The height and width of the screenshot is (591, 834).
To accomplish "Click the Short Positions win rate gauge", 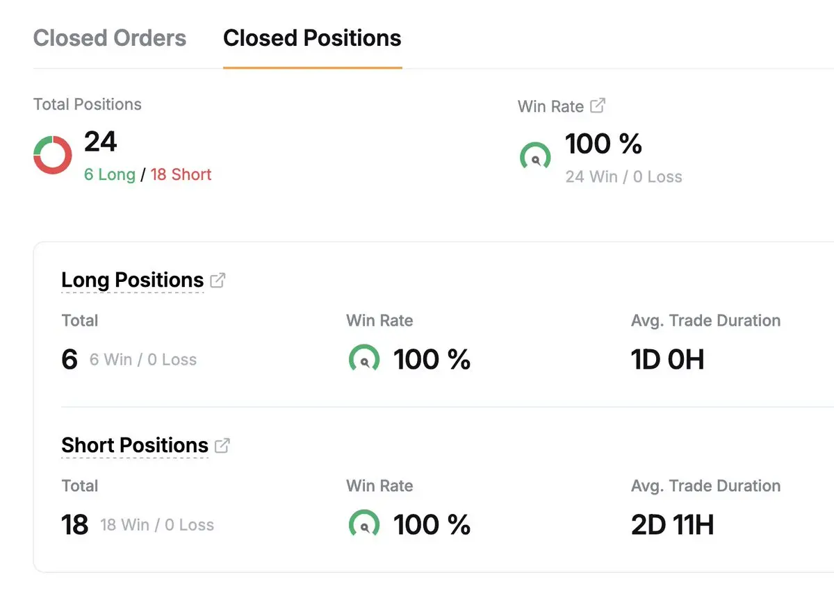I will (363, 525).
